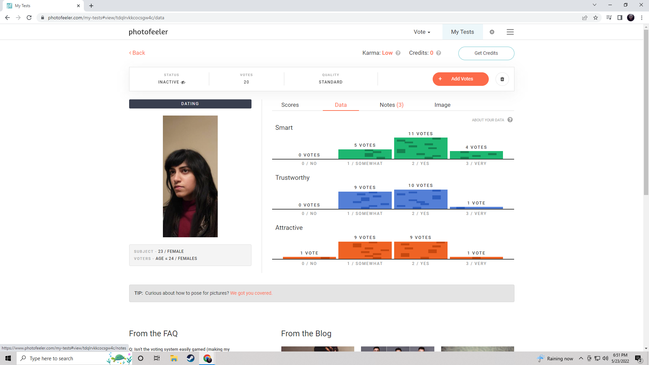Click the weather Raining now widget
The width and height of the screenshot is (649, 365).
[555, 359]
